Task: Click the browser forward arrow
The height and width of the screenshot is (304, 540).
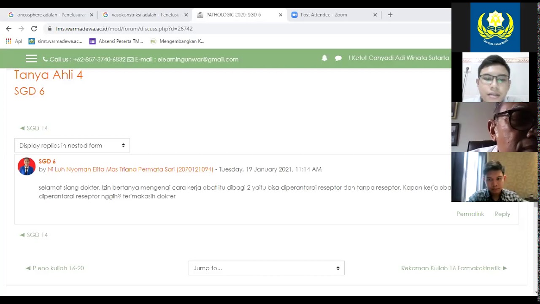Action: point(22,29)
